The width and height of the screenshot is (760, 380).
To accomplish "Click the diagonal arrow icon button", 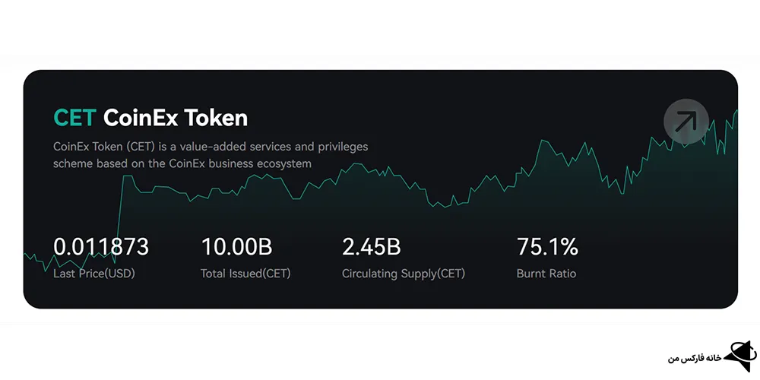I will click(686, 122).
